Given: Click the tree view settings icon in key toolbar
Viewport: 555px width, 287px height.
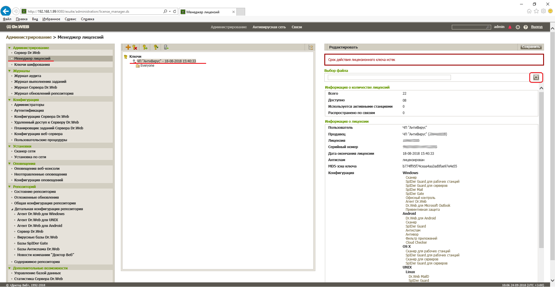Looking at the screenshot, I should (x=311, y=47).
